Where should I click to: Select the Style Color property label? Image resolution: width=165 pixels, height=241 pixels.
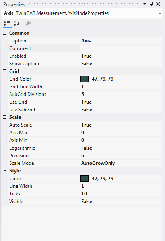(15, 179)
